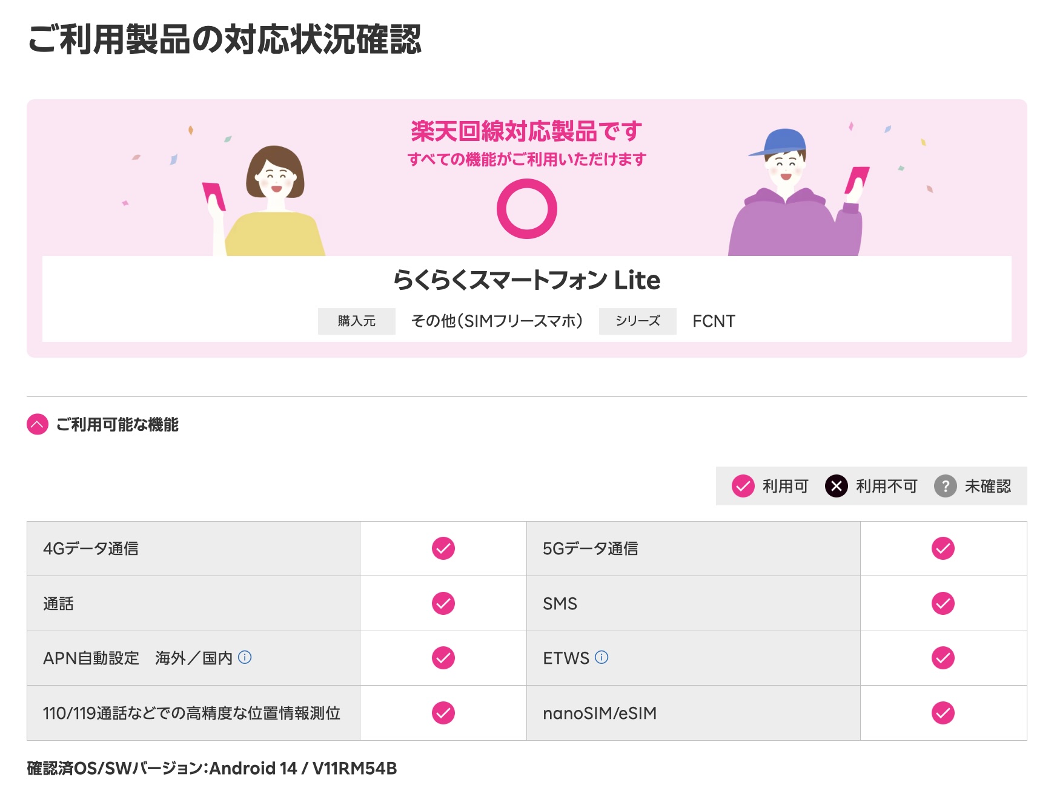Collapse the ご利用可能な機能 section
This screenshot has width=1054, height=794.
coord(38,424)
